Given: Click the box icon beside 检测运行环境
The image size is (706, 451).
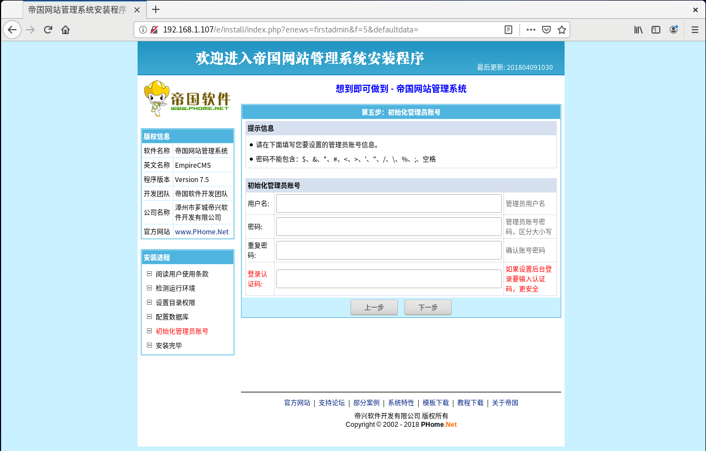Looking at the screenshot, I should click(149, 288).
